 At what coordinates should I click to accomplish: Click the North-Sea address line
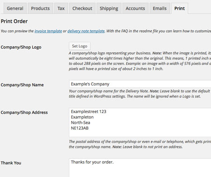[81, 123]
